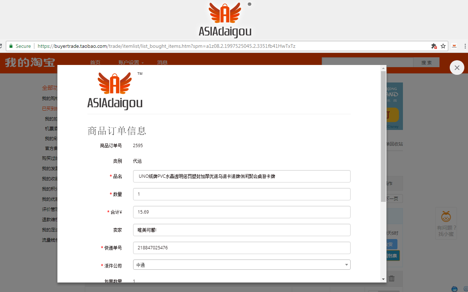Click the browser address bar URL
Screen dimensions: 468x292
[166, 46]
